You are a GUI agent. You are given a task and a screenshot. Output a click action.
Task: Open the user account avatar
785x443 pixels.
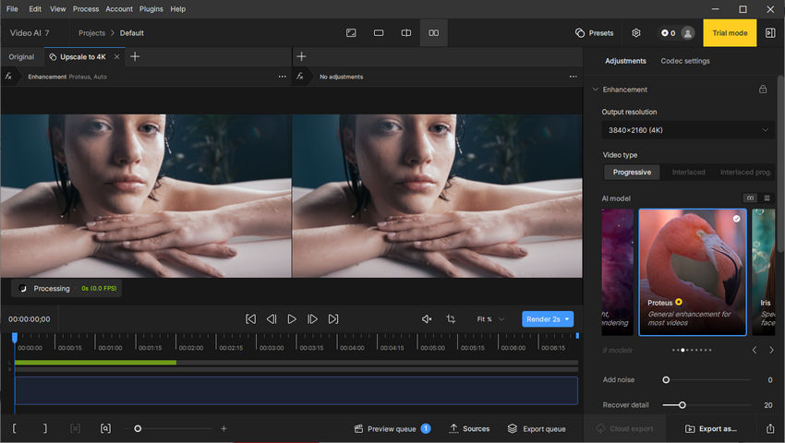[x=688, y=33]
